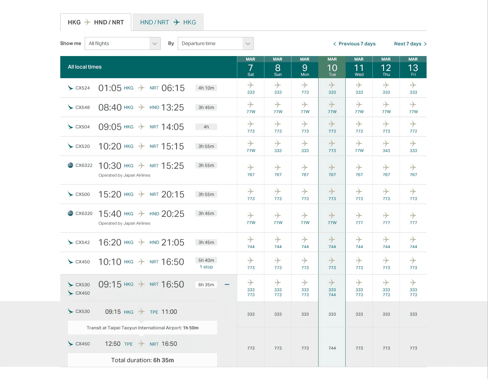Open the All flights filter dropdown
Viewport: 488px width, 379px height.
pos(122,43)
